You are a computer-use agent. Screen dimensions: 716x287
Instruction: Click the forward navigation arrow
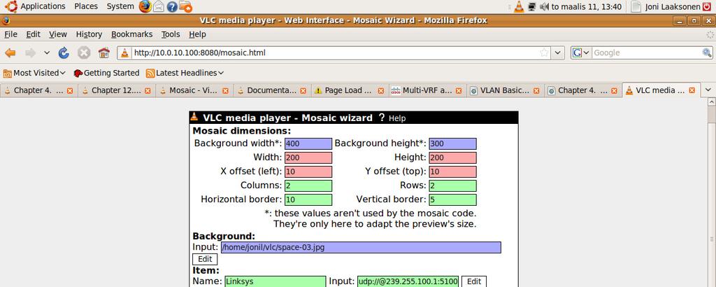coord(31,53)
